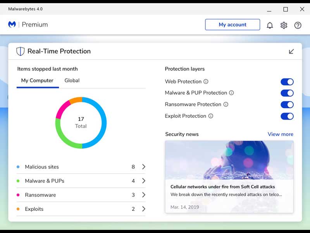
Task: Click the Ransomware Protection info icon
Action: pyautogui.click(x=226, y=104)
